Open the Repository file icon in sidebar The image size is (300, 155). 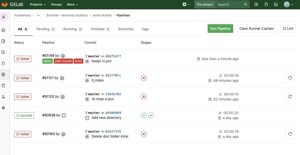click(3, 41)
